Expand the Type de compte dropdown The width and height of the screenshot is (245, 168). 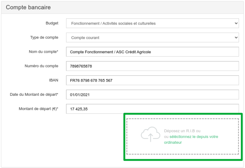pyautogui.click(x=152, y=38)
